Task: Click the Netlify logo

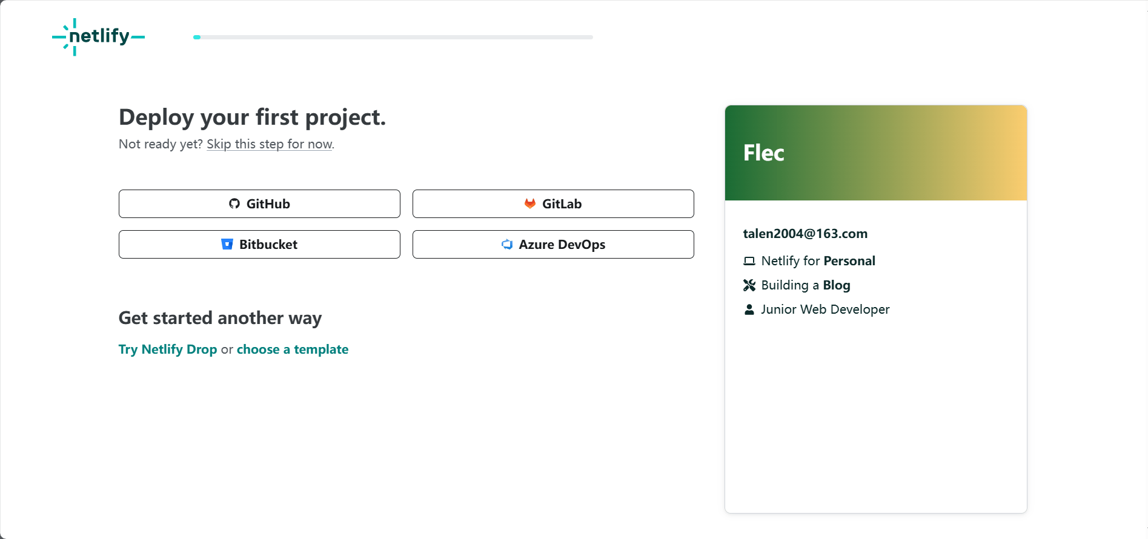Action: pyautogui.click(x=98, y=37)
